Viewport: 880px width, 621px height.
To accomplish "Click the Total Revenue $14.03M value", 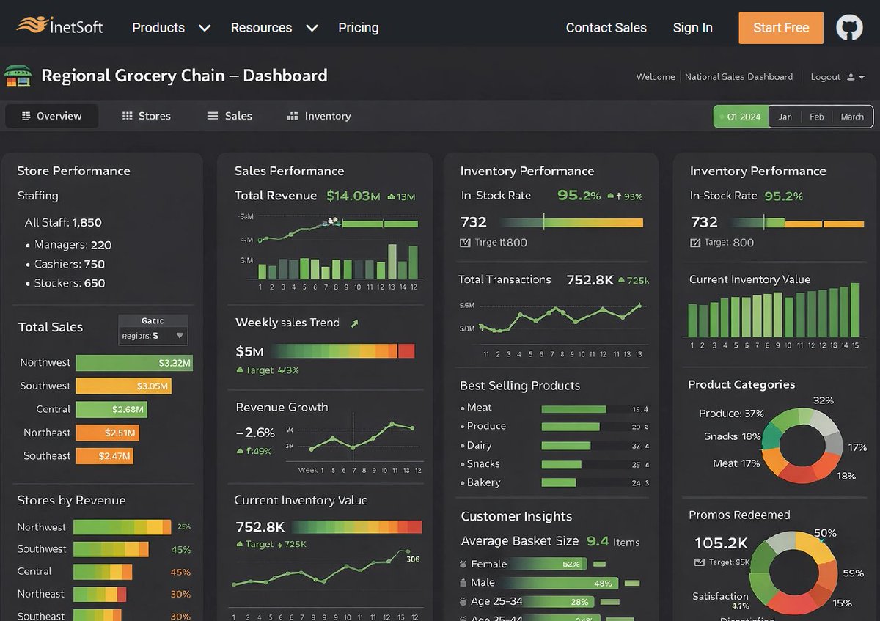I will click(x=353, y=196).
